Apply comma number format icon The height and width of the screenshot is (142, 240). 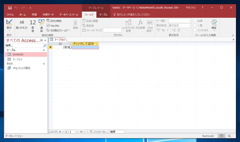tap(168, 30)
